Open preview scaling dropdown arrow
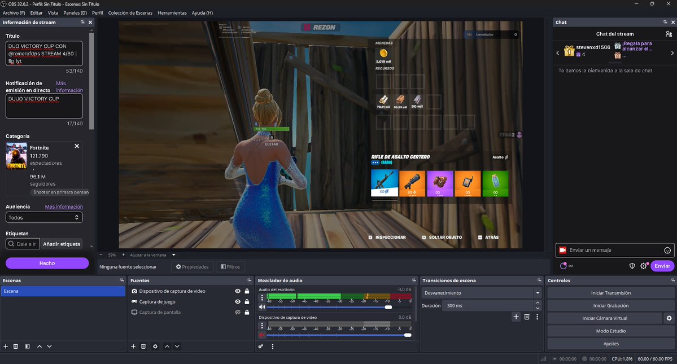This screenshot has height=364, width=677. [x=173, y=255]
